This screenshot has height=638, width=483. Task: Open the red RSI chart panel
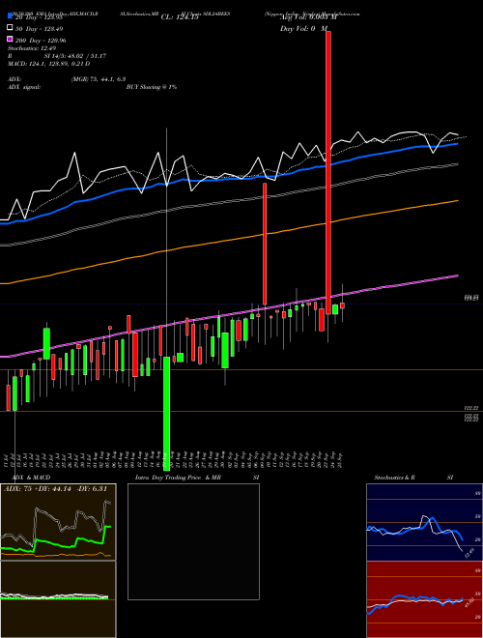(x=424, y=599)
